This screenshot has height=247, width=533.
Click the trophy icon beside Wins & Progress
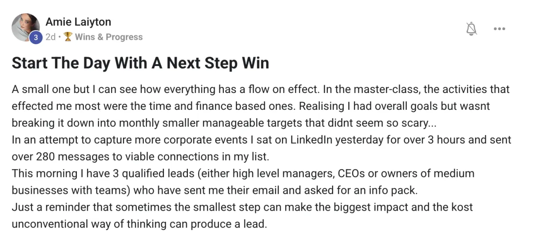click(68, 37)
